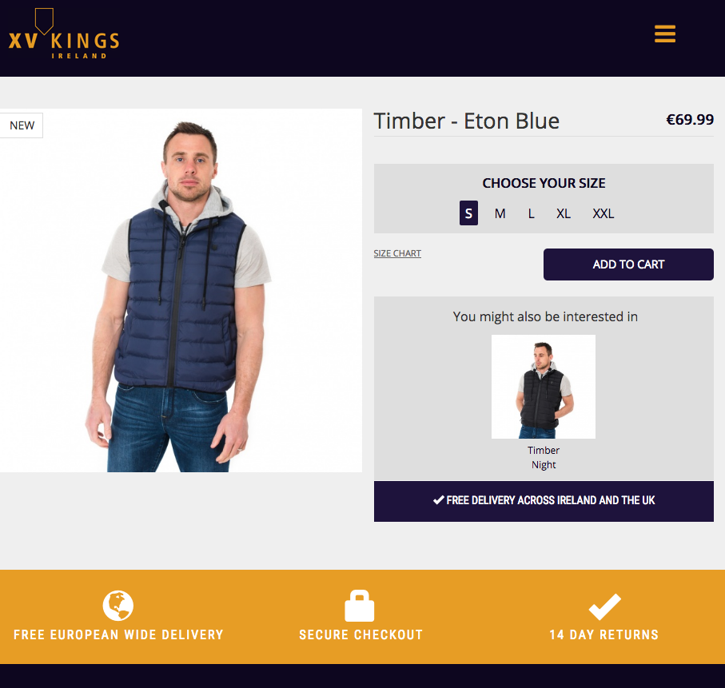Add the item to cart
The image size is (725, 688).
tap(628, 264)
